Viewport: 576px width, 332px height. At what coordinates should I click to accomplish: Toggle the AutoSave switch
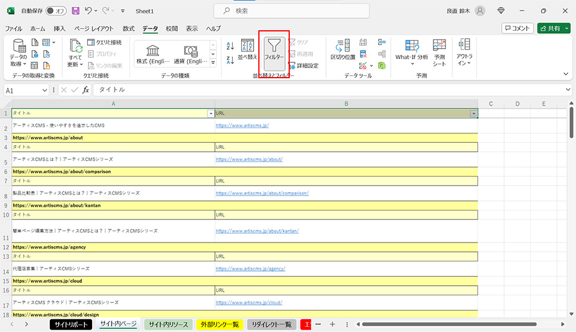coord(56,11)
